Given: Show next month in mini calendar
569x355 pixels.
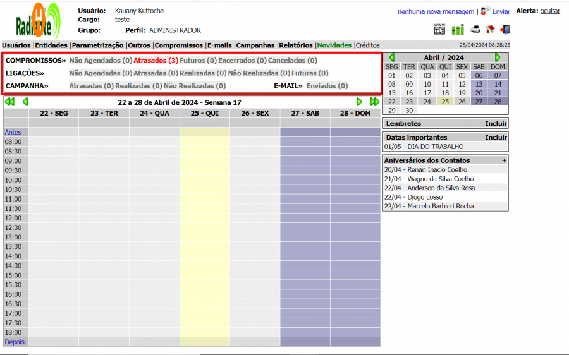Looking at the screenshot, I should [x=498, y=57].
